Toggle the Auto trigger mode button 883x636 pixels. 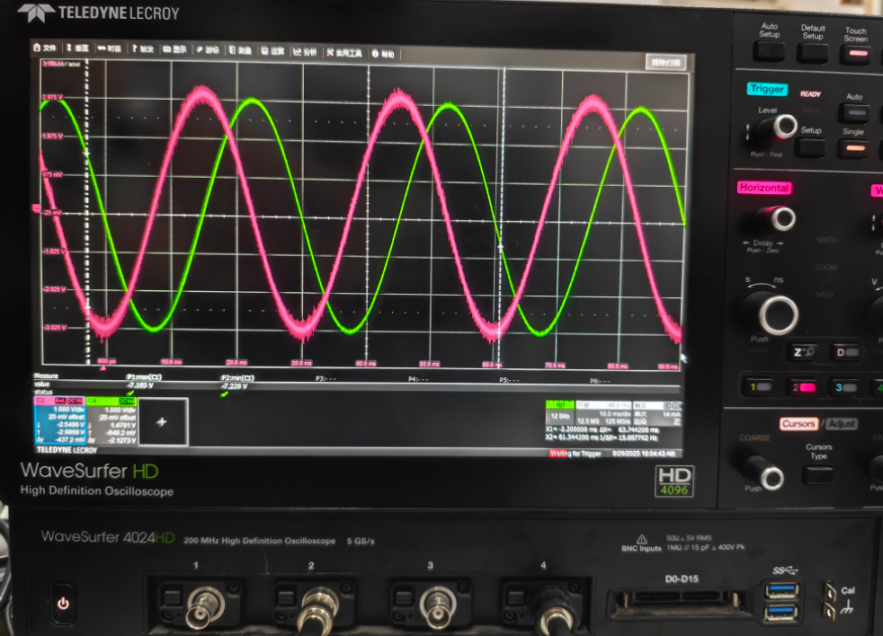(x=855, y=113)
